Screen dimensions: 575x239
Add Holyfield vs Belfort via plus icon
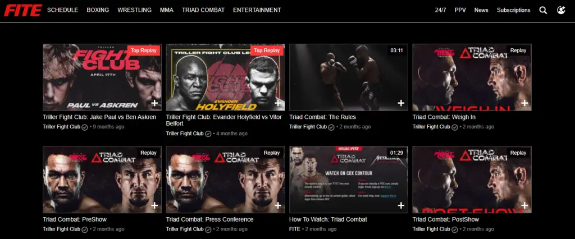click(278, 103)
